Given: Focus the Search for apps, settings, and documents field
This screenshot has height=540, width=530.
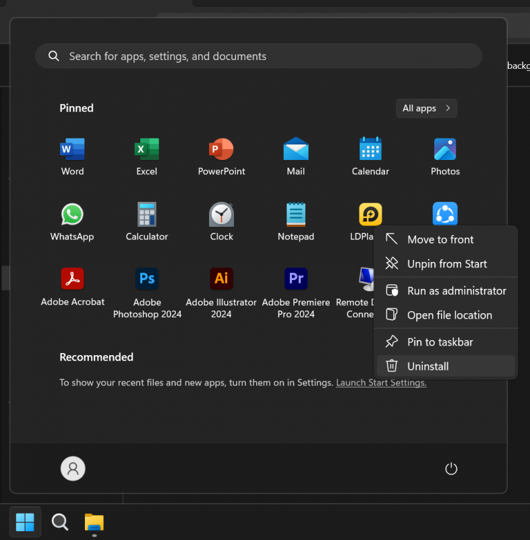Looking at the screenshot, I should pyautogui.click(x=259, y=56).
